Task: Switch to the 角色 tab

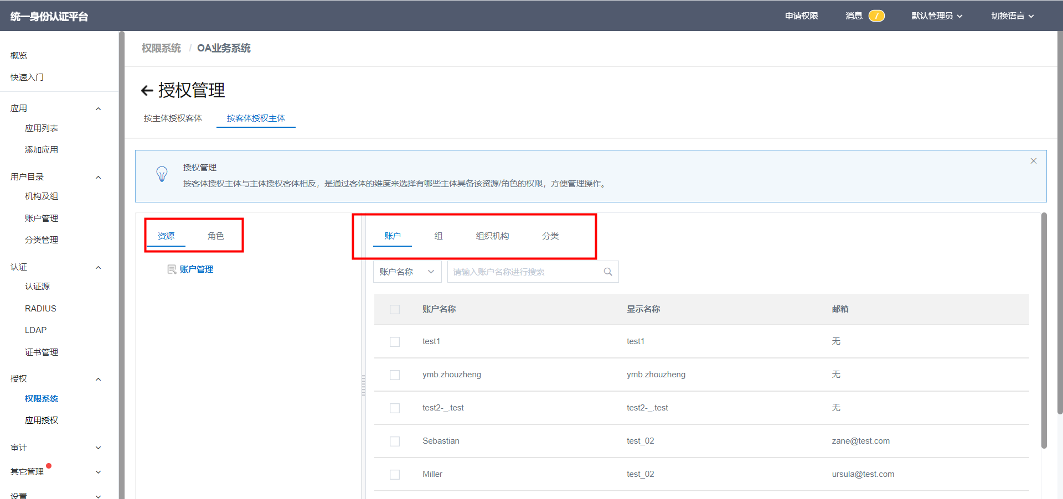Action: [x=215, y=236]
